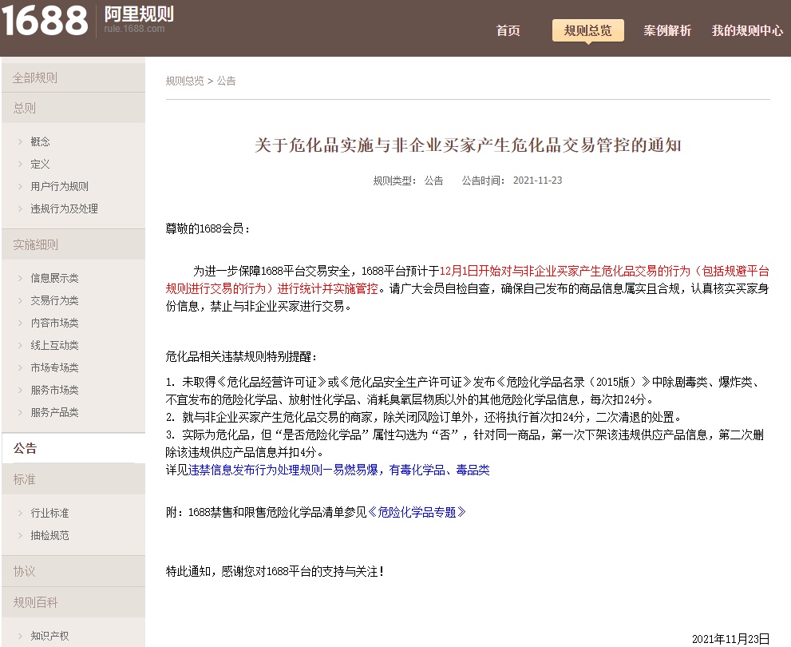791x647 pixels.
Task: Select 服务产品类 in the sidebar
Action: tap(54, 412)
